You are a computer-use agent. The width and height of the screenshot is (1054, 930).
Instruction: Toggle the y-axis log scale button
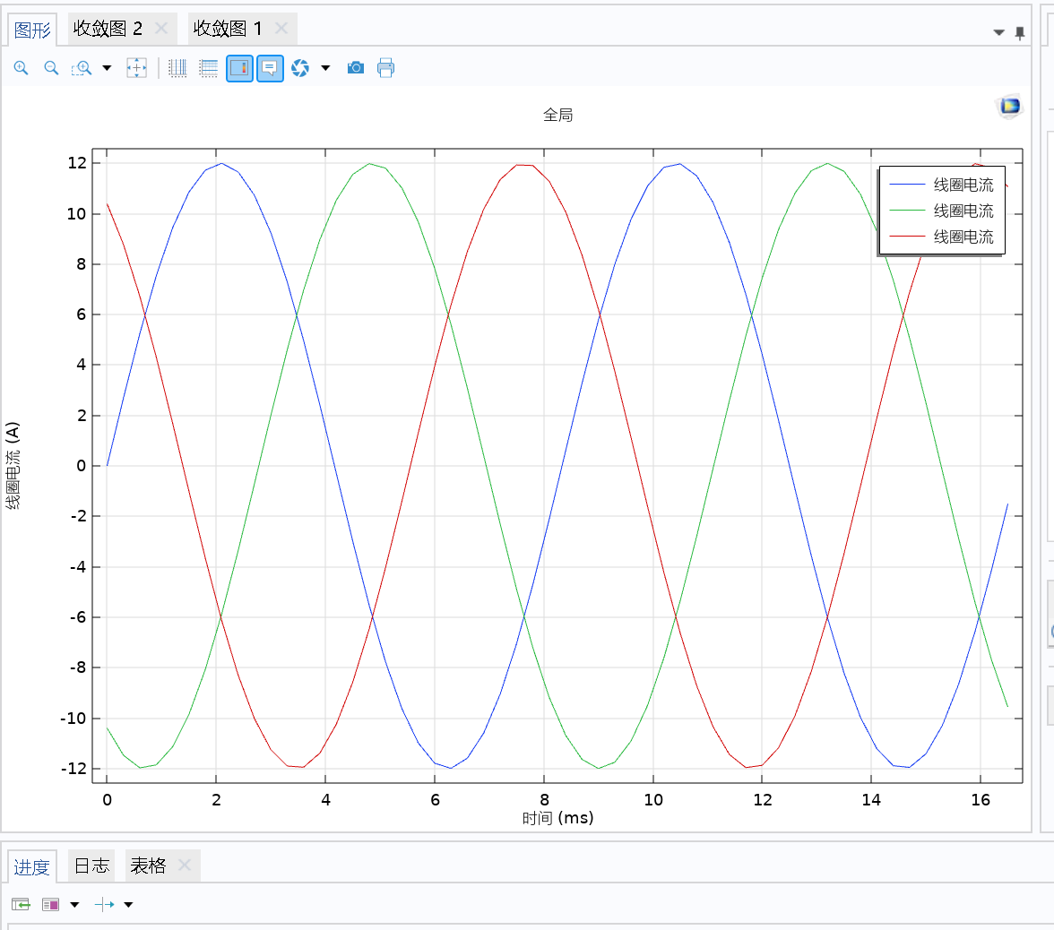pyautogui.click(x=209, y=68)
